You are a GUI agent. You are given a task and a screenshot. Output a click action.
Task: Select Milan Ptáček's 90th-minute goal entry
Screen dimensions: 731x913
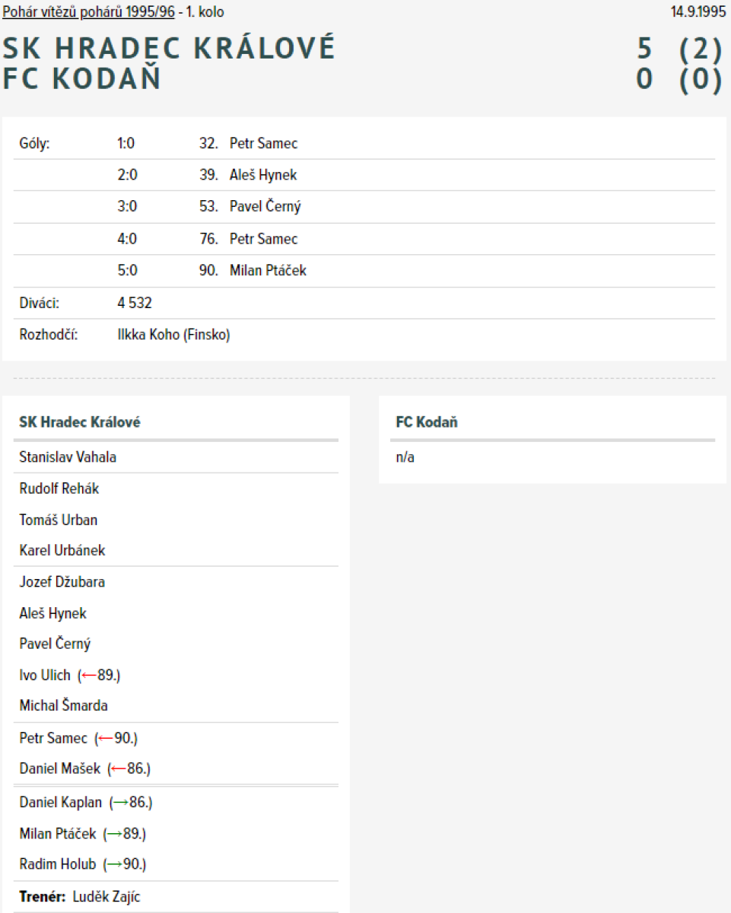click(x=268, y=270)
